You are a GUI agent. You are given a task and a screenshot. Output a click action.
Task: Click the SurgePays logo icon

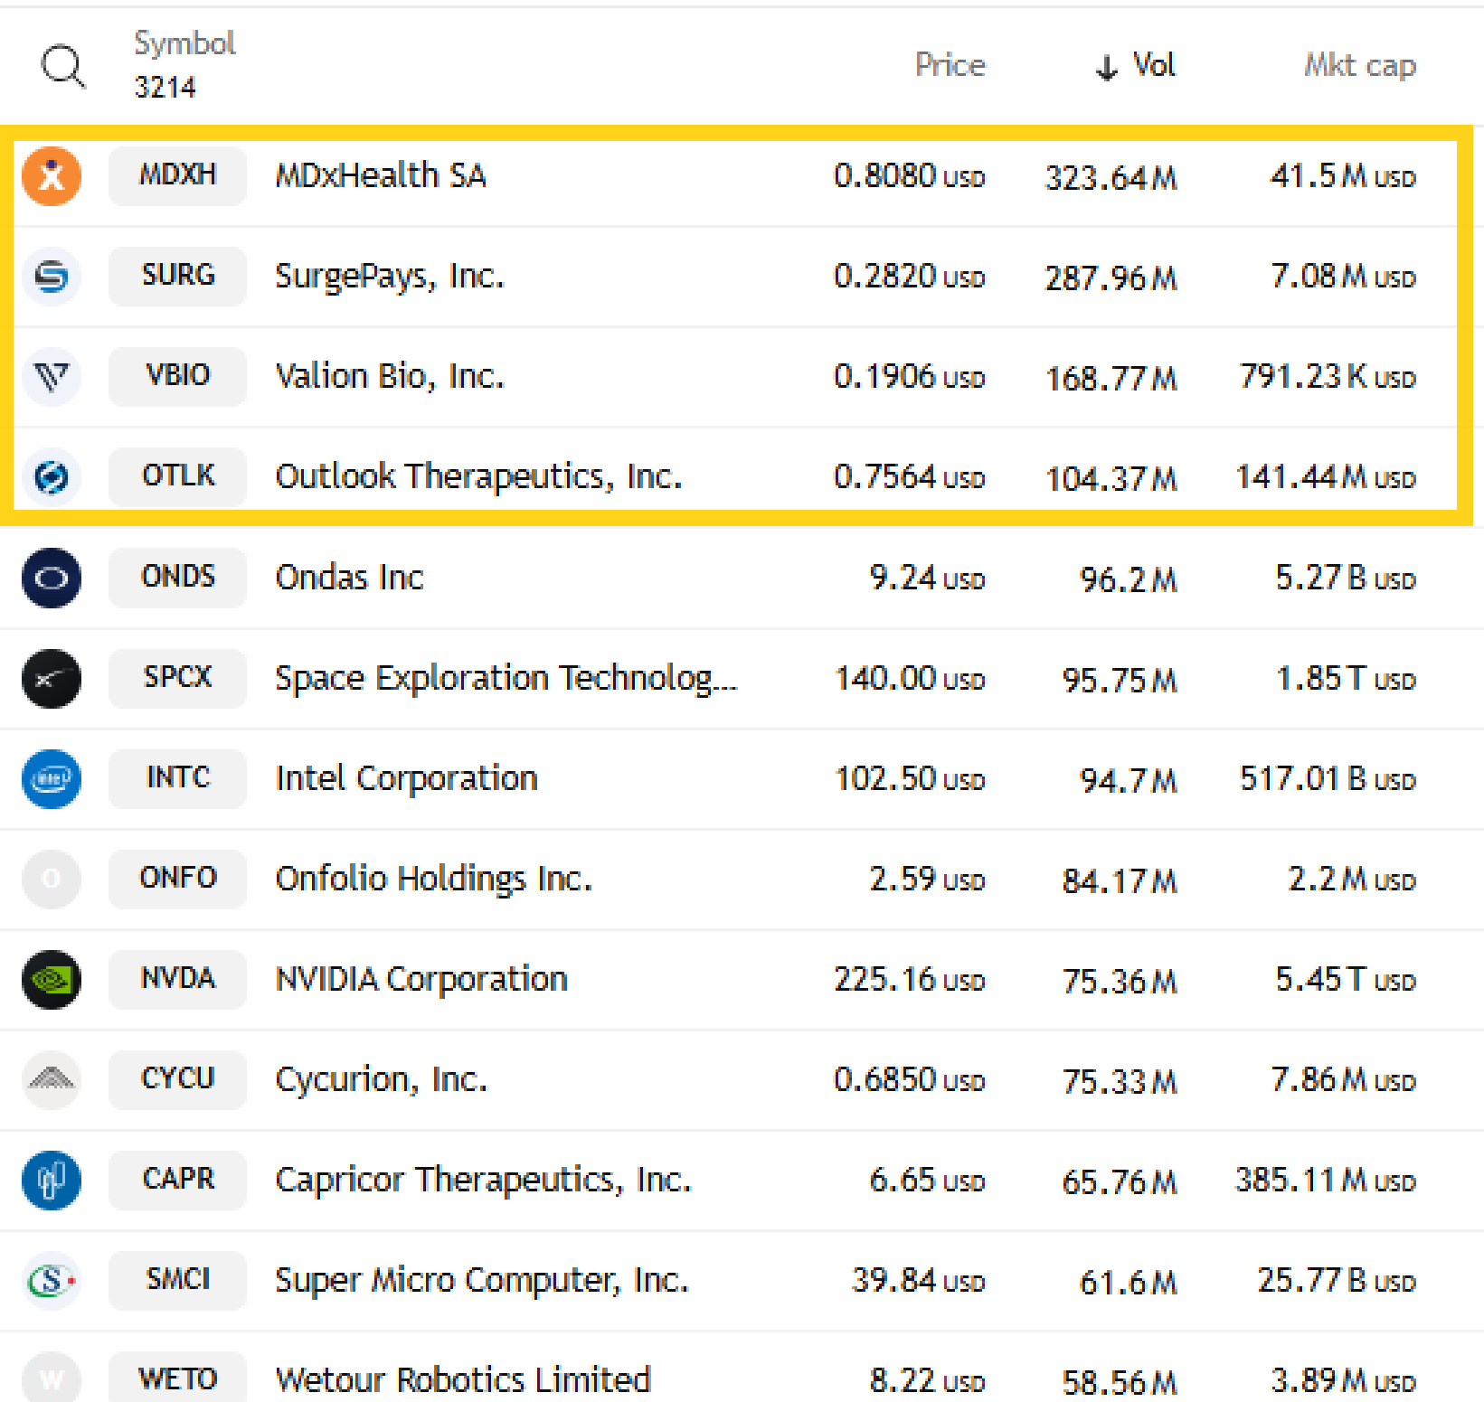52,277
